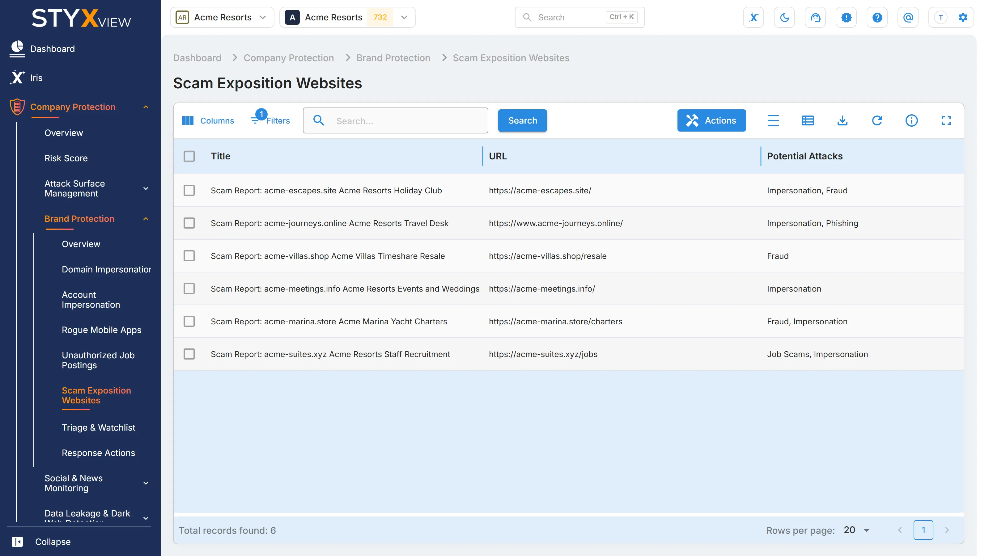Open the user avatar T icon
989x556 pixels.
point(940,17)
